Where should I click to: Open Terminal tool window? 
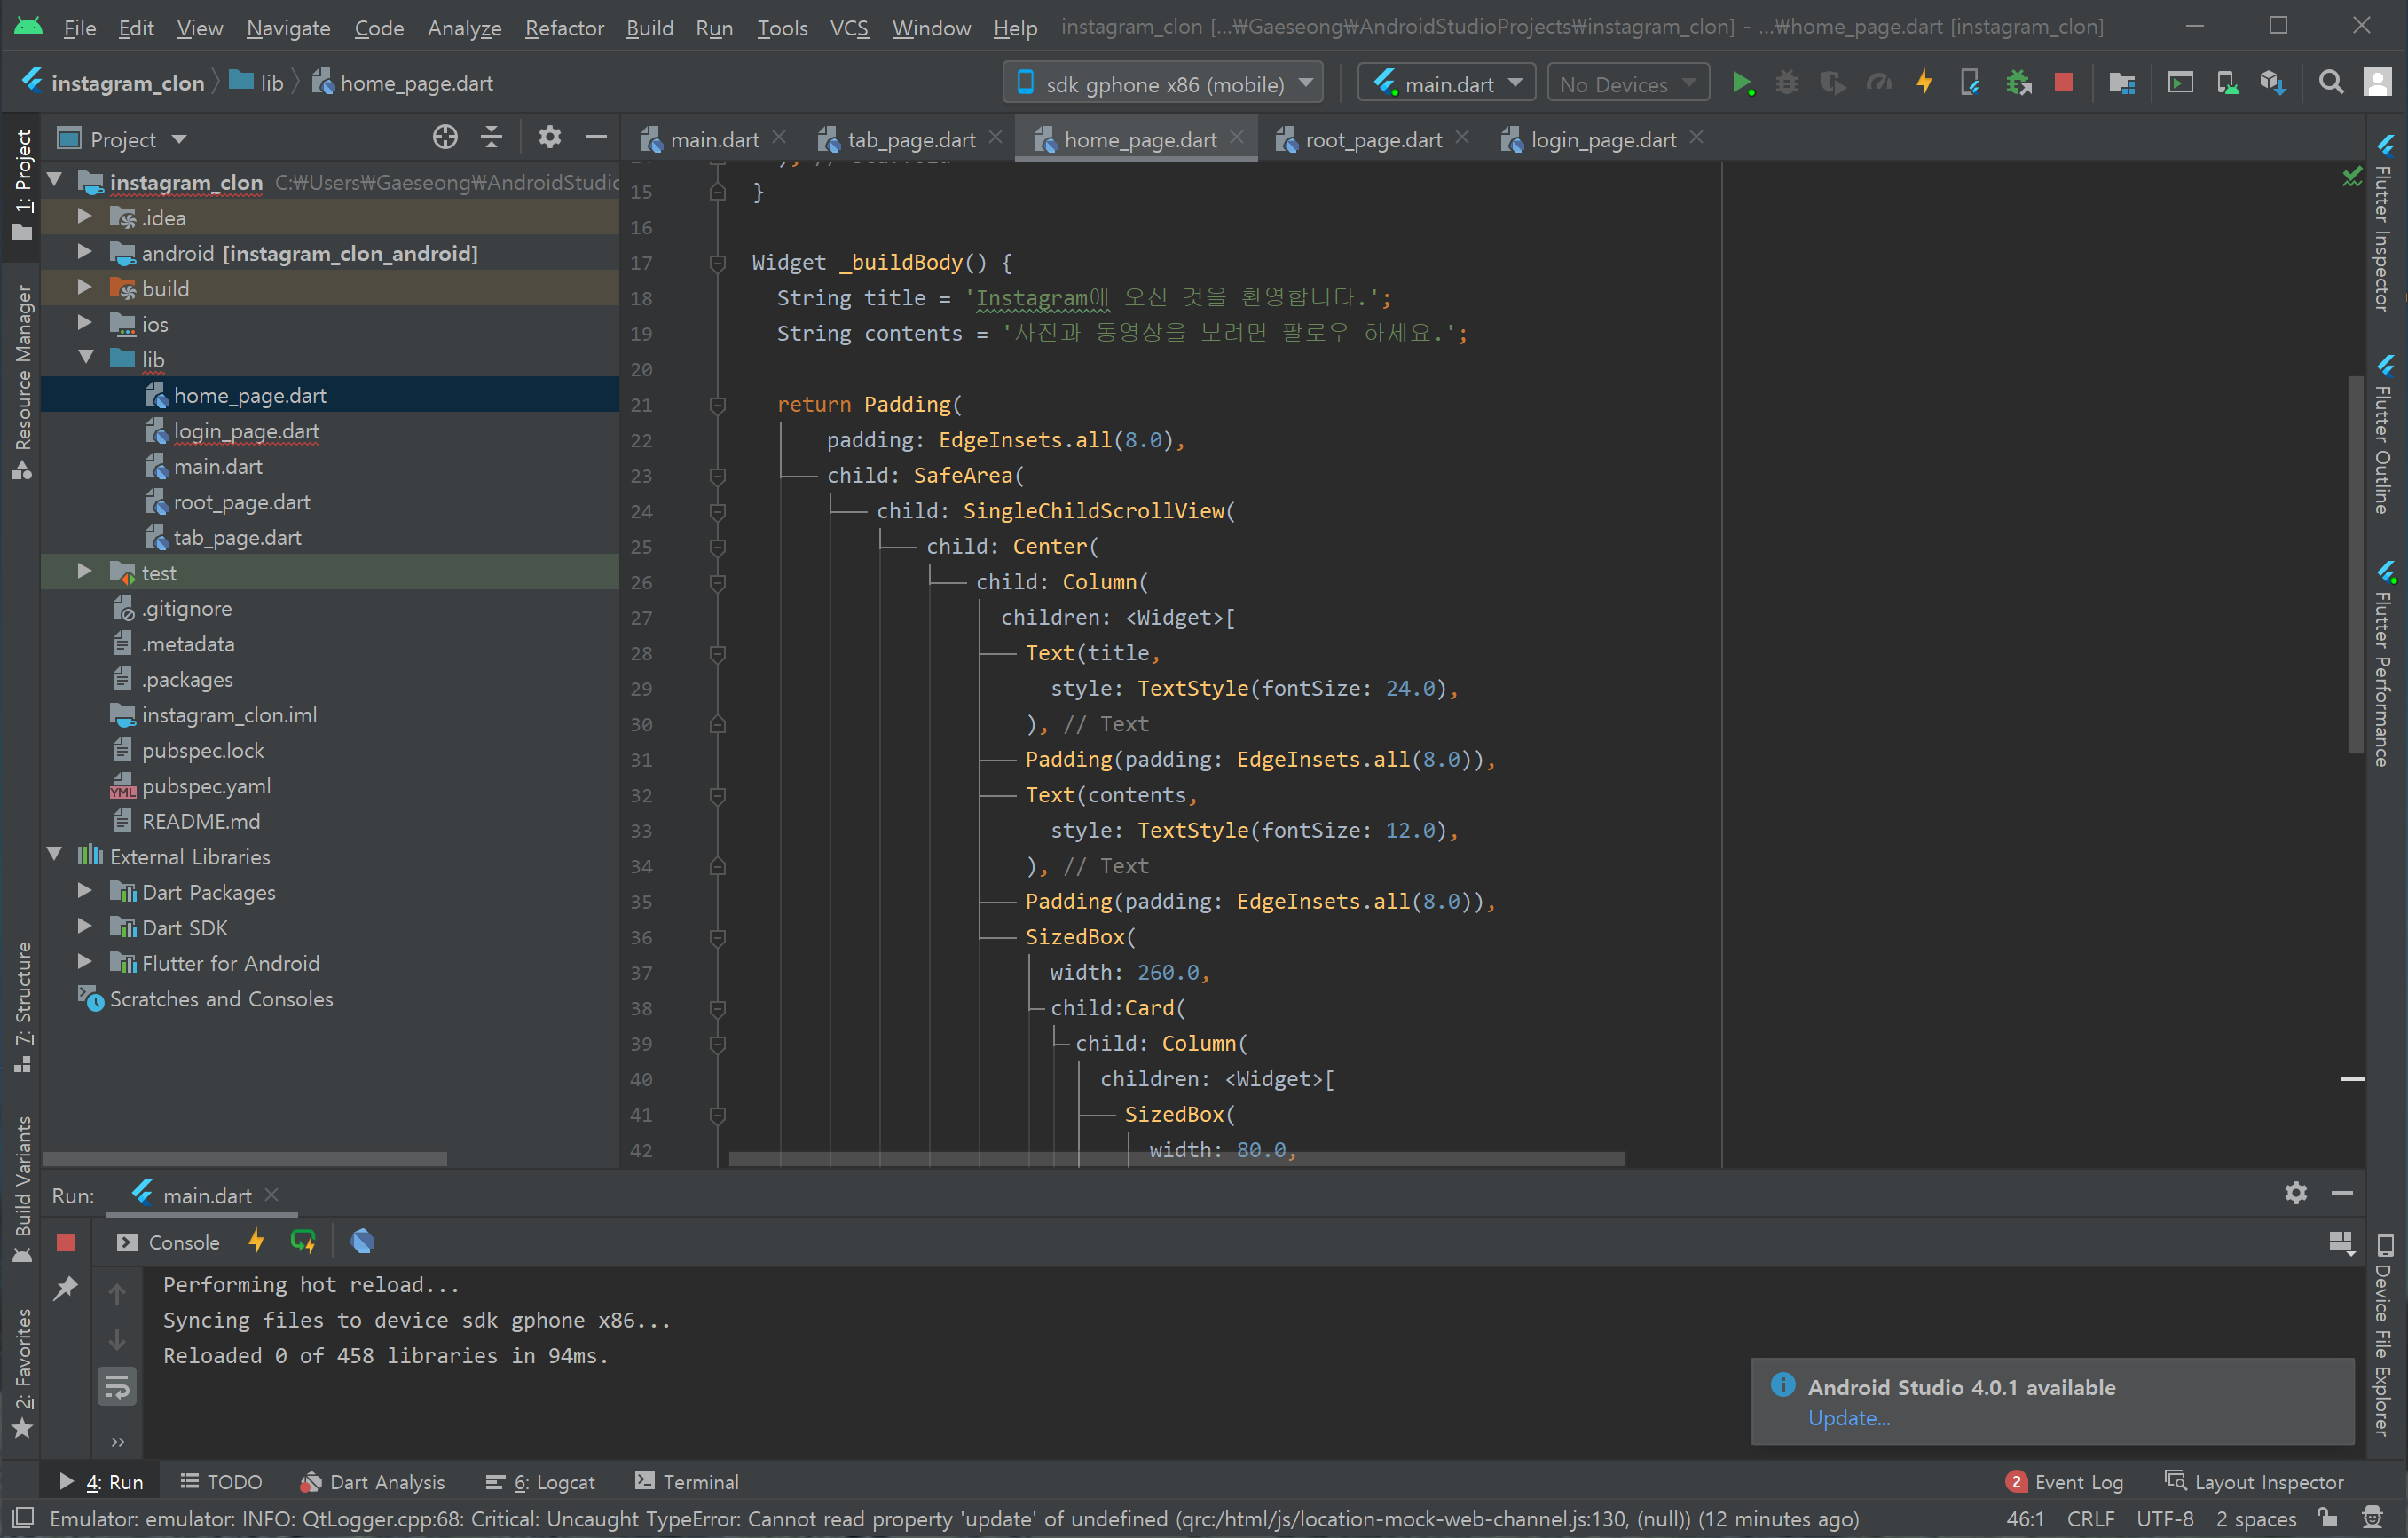pyautogui.click(x=686, y=1482)
